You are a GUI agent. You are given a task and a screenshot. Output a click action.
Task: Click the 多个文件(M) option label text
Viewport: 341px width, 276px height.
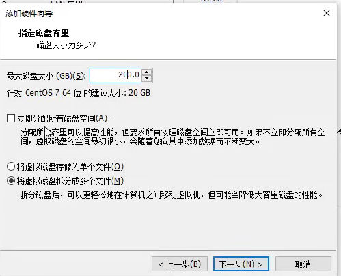click(70, 181)
